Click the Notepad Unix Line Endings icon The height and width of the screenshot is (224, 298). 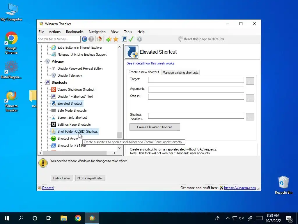coord(54,55)
